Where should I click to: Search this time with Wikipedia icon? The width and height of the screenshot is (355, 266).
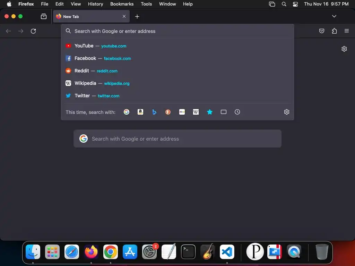point(196,112)
